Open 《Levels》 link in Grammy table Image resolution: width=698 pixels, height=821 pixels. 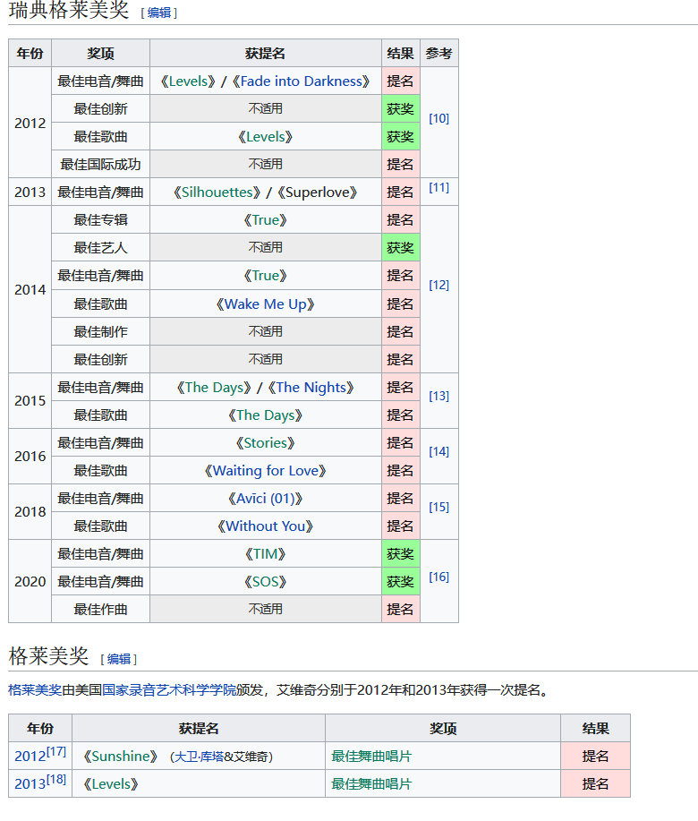click(x=111, y=783)
